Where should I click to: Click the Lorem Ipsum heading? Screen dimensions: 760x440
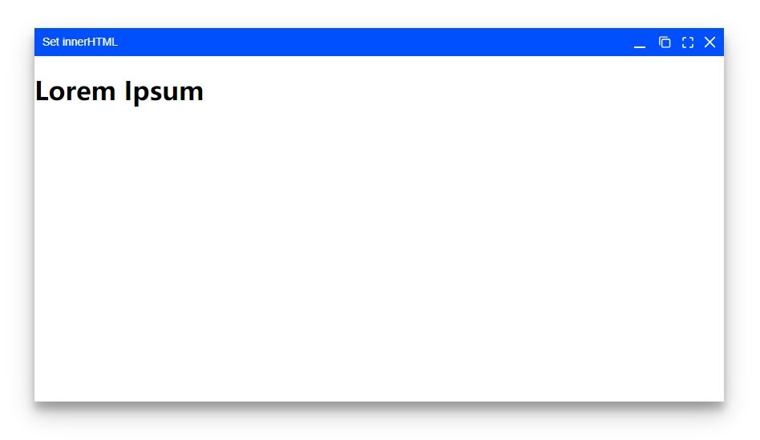pyautogui.click(x=119, y=91)
